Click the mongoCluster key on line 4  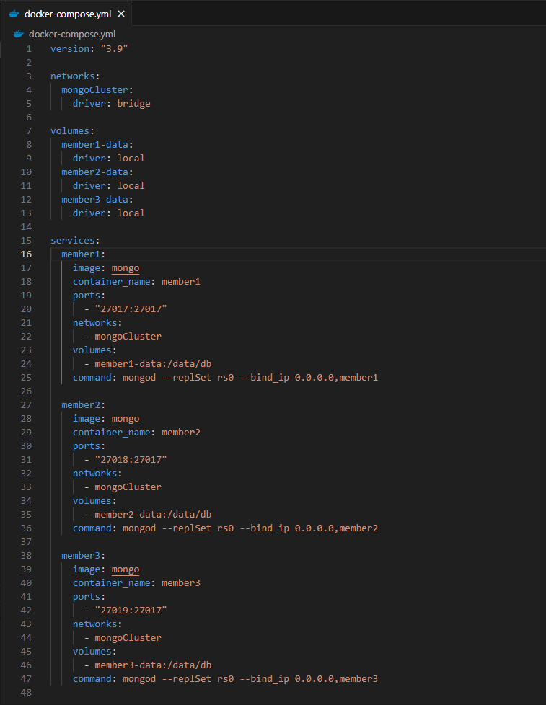coord(95,89)
